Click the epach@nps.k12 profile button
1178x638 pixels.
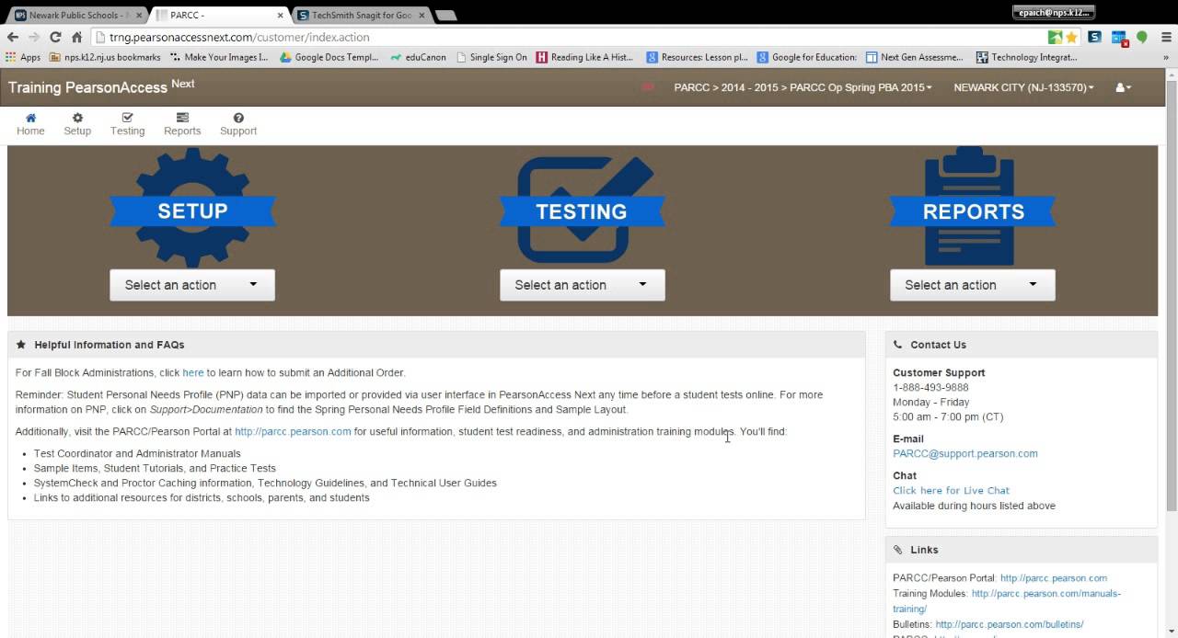pos(1053,12)
